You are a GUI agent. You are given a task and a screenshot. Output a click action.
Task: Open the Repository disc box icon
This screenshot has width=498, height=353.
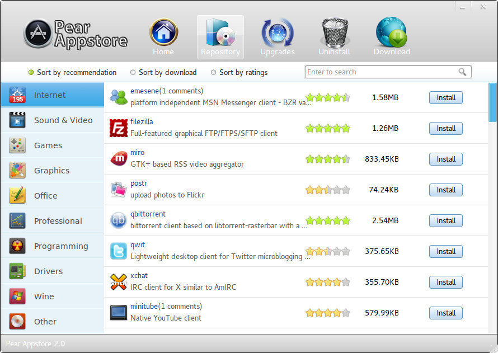click(x=220, y=32)
